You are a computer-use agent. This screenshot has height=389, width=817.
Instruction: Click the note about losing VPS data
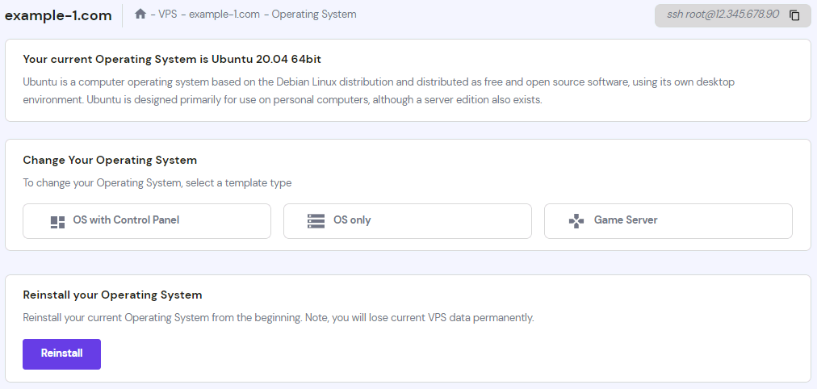point(279,317)
